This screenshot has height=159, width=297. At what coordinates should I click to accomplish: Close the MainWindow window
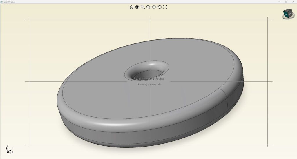(x=293, y=2)
